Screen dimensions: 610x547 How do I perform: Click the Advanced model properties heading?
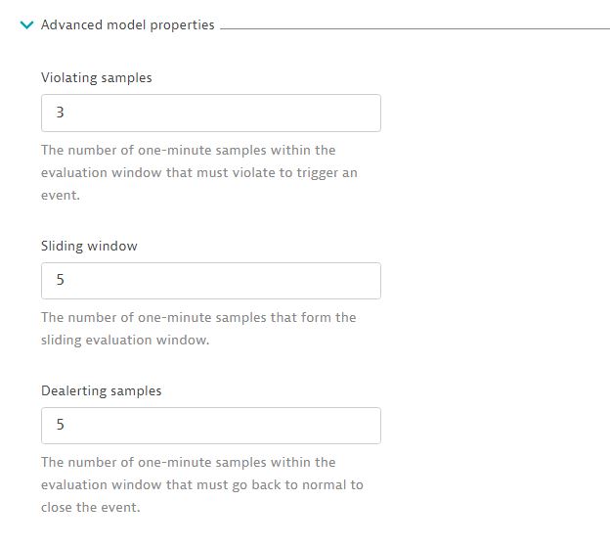point(127,25)
